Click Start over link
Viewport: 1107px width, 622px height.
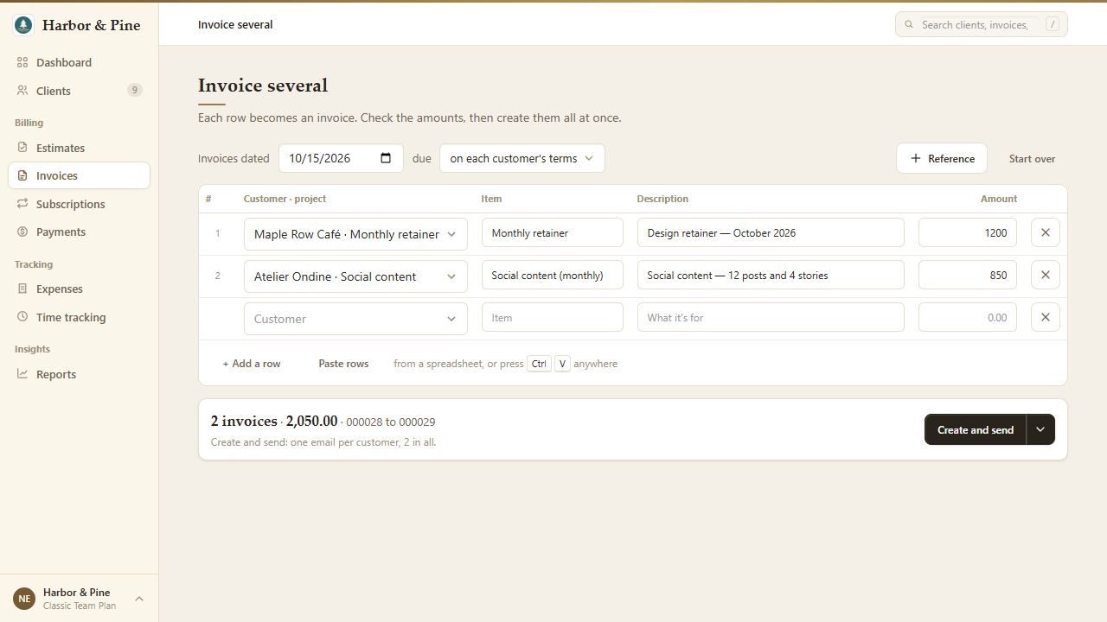tap(1032, 159)
